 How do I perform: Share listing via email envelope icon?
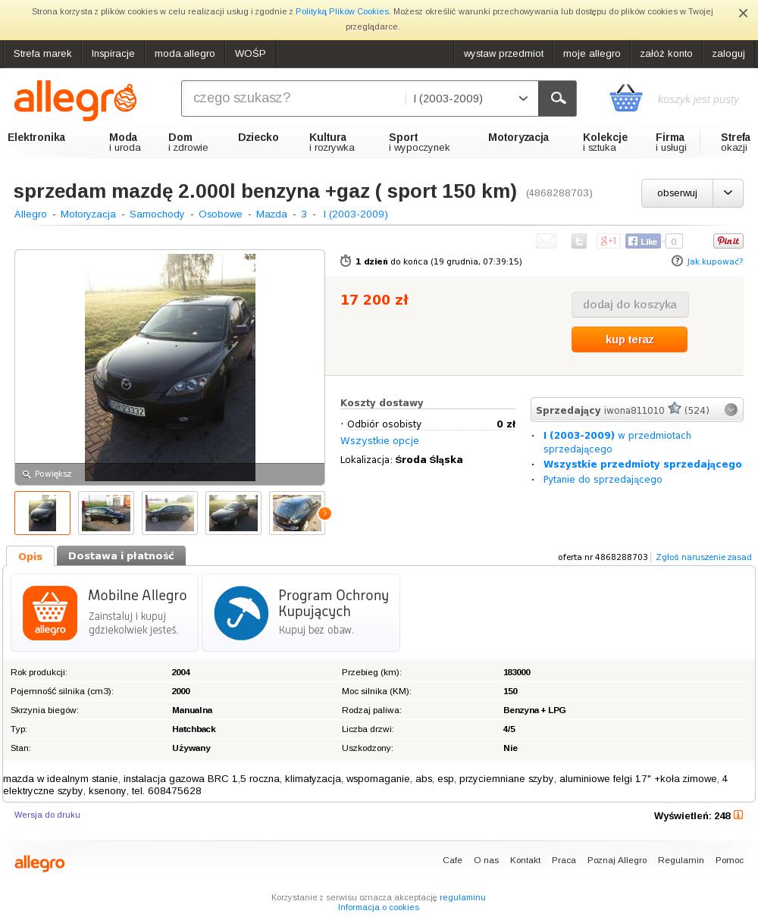click(546, 241)
